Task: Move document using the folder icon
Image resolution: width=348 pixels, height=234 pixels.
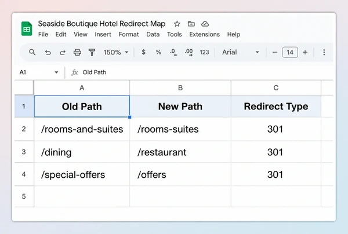Action: [191, 24]
